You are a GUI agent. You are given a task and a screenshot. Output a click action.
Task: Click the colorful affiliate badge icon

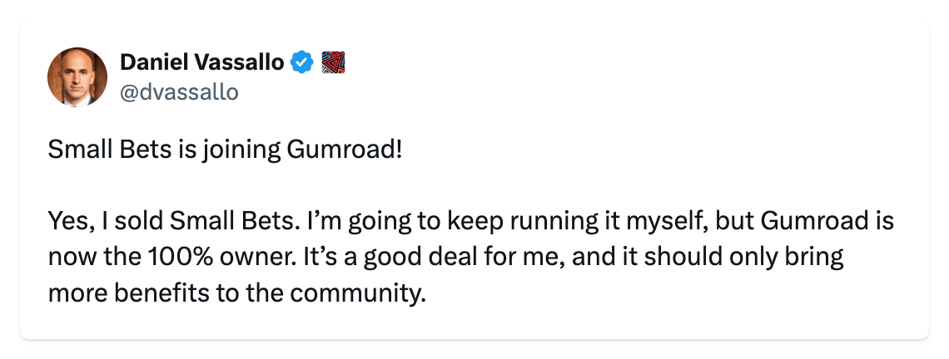(x=332, y=62)
